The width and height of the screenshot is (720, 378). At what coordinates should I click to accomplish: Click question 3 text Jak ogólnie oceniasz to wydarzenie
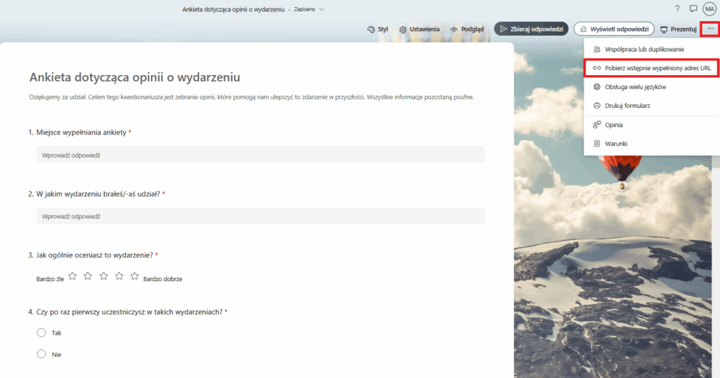[x=95, y=255]
